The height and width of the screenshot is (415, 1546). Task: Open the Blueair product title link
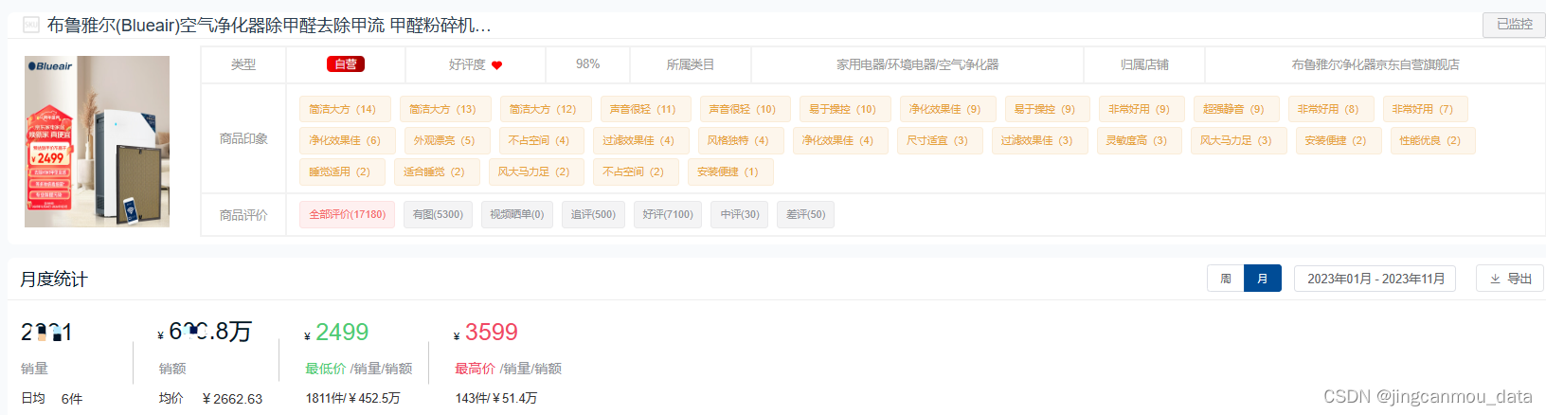[269, 26]
